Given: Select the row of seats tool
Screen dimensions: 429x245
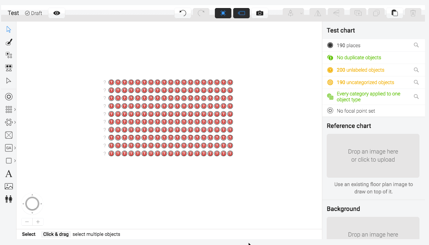Looking at the screenshot, I should pyautogui.click(x=9, y=109).
